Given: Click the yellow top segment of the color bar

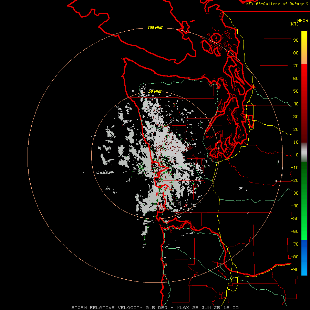Looking at the screenshot, I should [304, 48].
